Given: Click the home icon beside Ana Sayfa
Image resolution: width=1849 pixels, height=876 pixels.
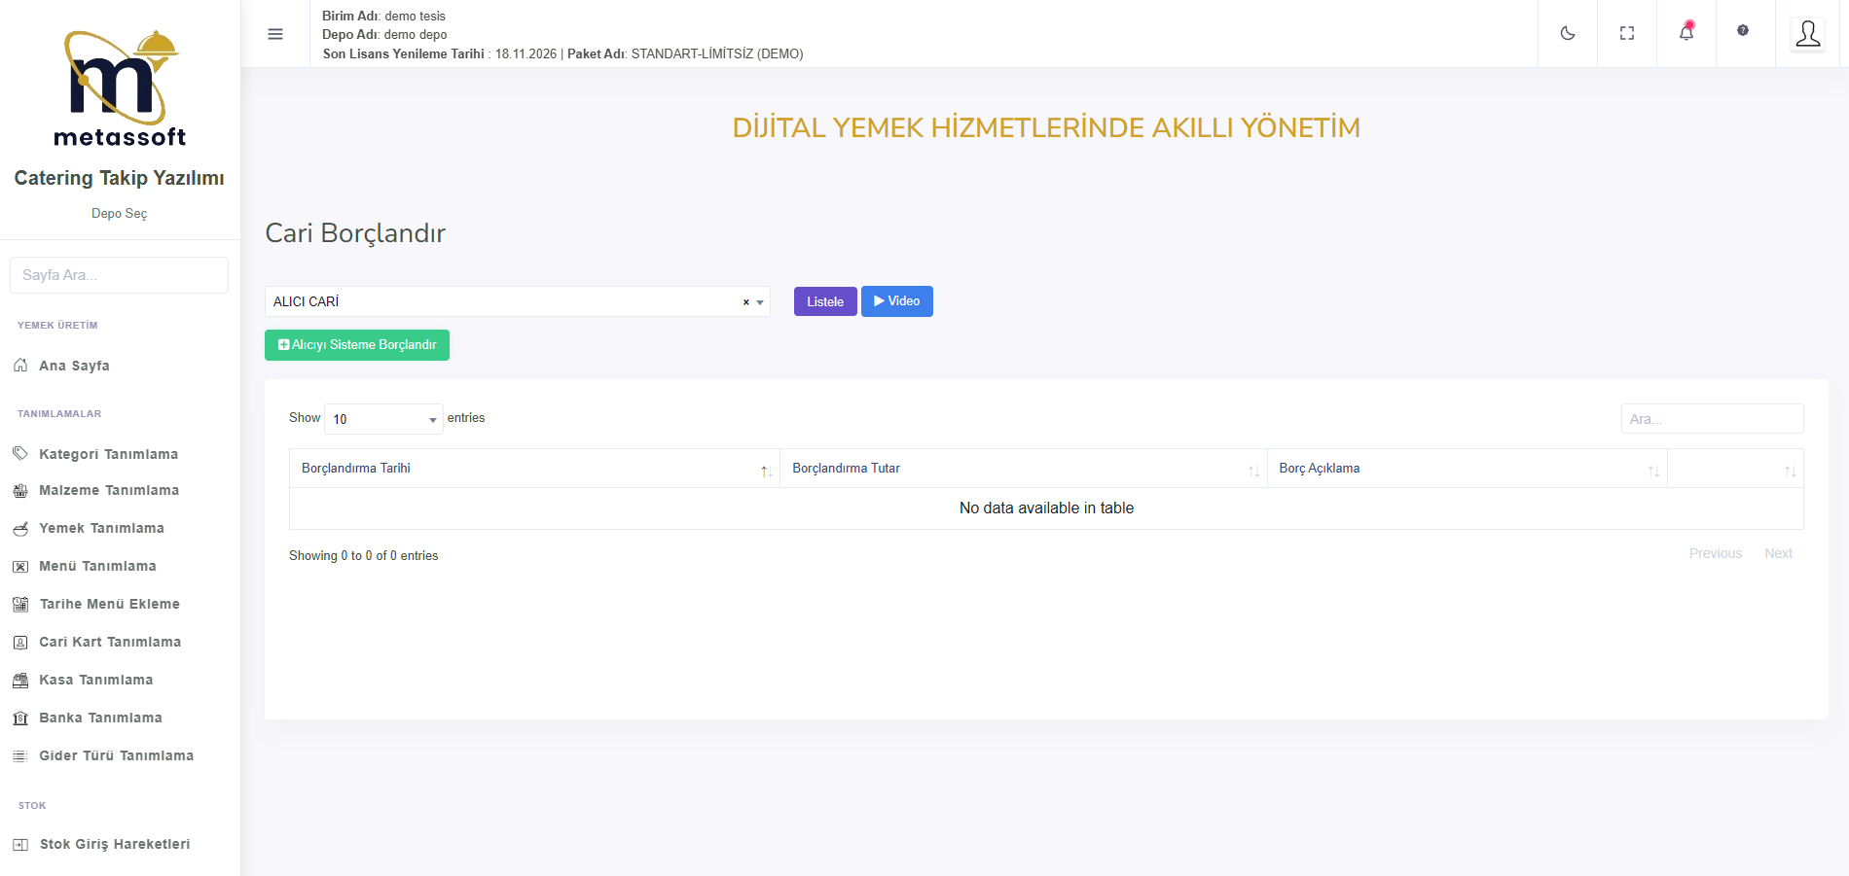Looking at the screenshot, I should (x=20, y=366).
